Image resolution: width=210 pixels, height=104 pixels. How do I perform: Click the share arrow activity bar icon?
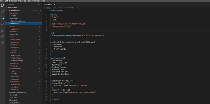(x=2, y=37)
